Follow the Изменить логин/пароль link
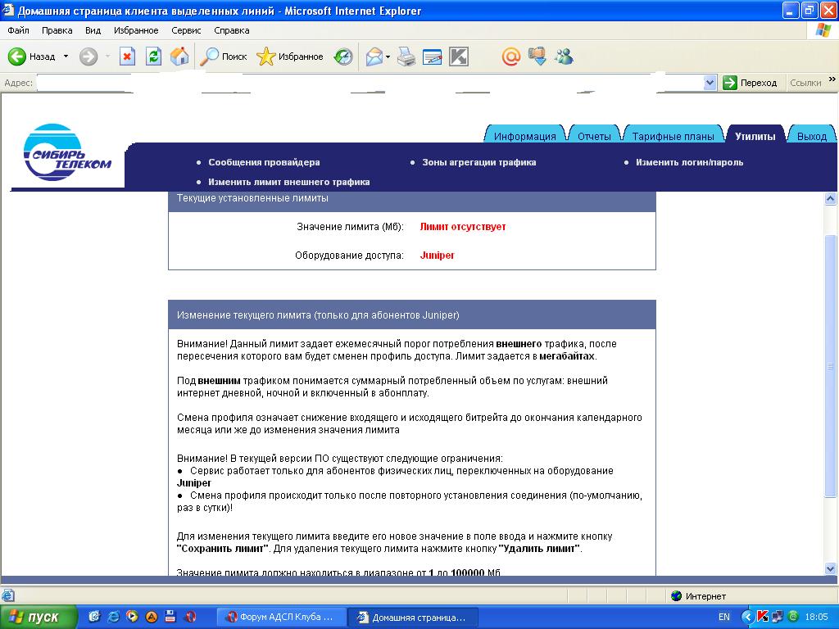Screen dimensions: 839x629 [689, 162]
